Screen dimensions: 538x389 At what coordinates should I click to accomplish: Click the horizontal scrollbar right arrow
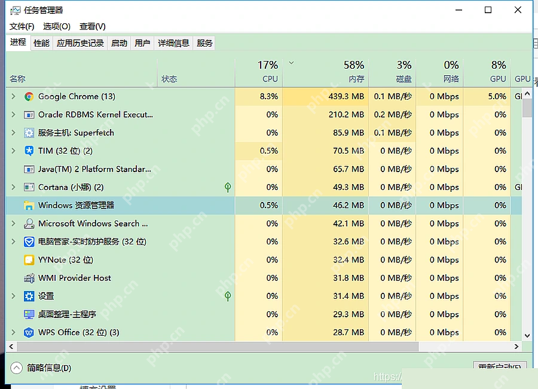point(516,347)
